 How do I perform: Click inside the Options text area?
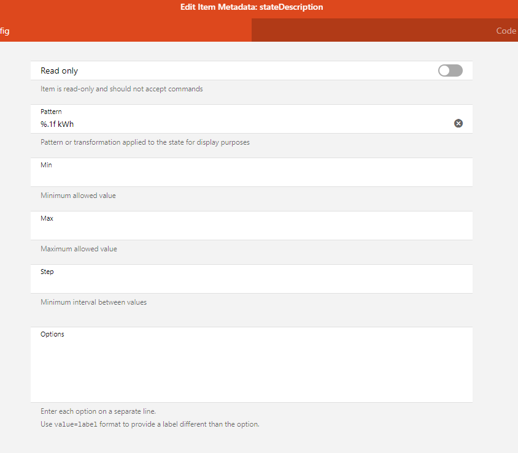(x=245, y=368)
